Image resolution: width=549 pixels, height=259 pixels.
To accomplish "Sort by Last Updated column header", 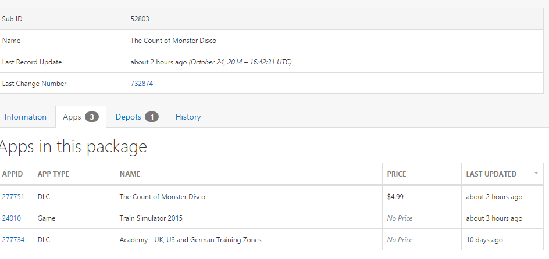I will point(491,174).
